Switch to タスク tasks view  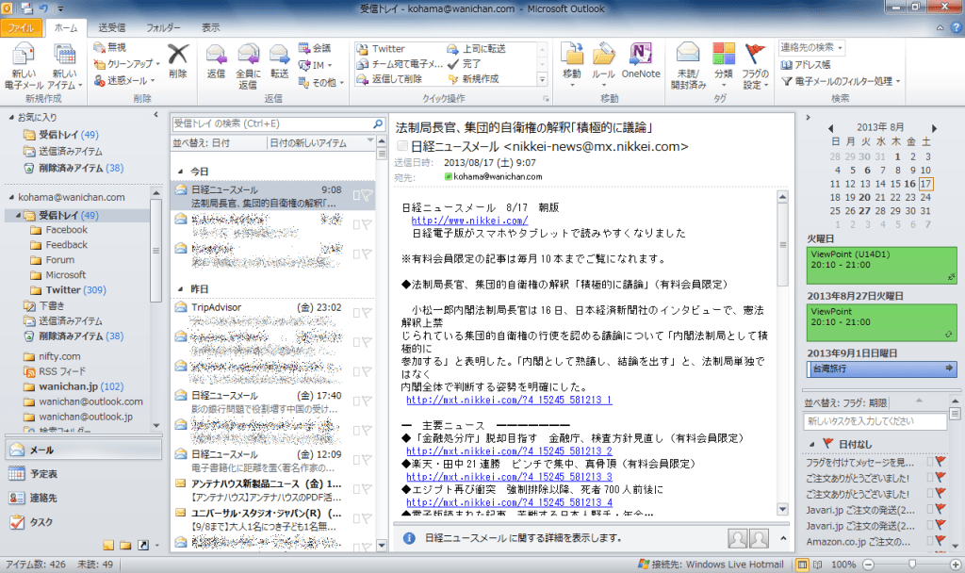[83, 522]
